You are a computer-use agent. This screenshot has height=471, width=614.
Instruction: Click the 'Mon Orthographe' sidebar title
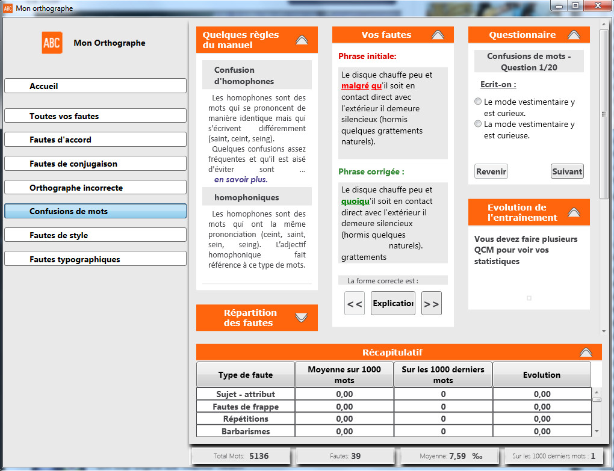click(x=109, y=43)
